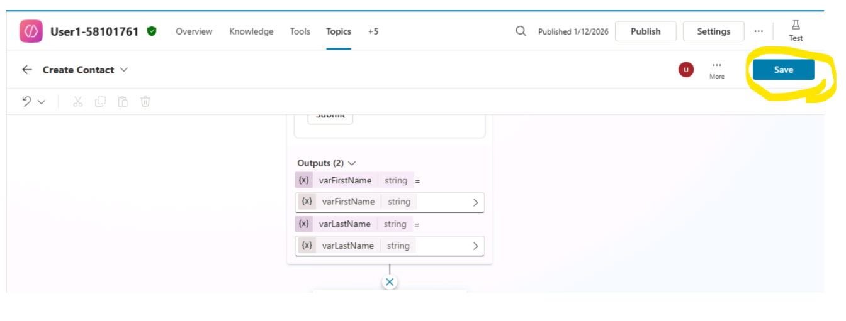
Task: Open search with the magnifier icon
Action: pos(521,31)
